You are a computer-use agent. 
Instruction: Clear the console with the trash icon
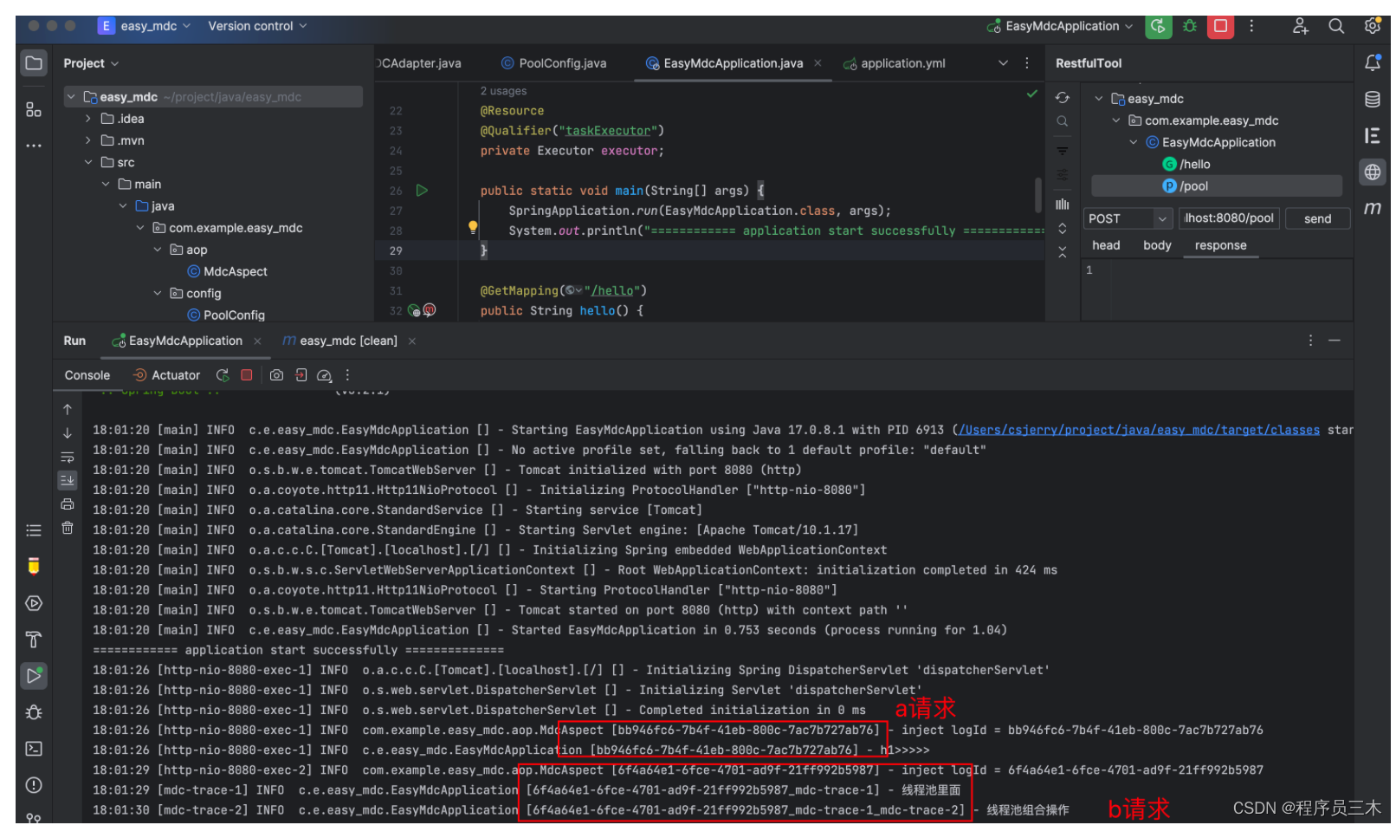(68, 528)
